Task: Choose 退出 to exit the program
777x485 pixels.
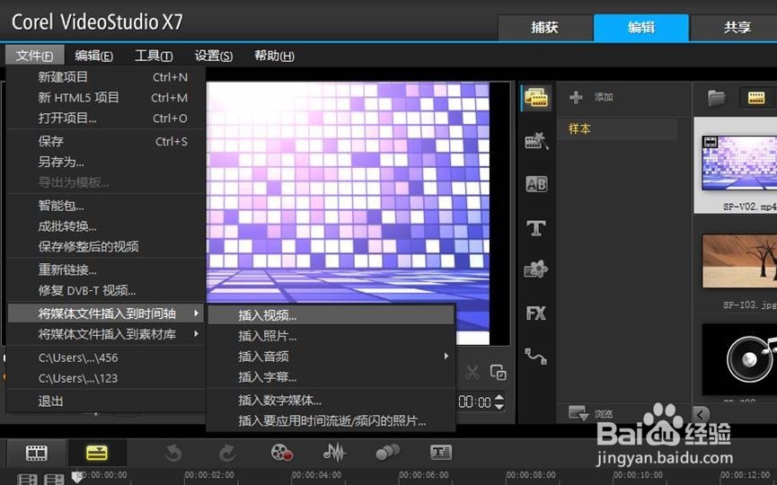Action: (106, 401)
